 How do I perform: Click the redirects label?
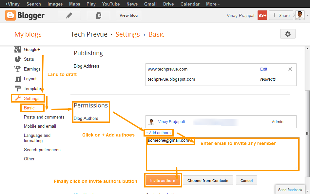[x=268, y=79]
